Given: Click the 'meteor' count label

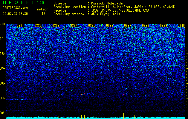Looking at the screenshot, I should (x=42, y=9).
